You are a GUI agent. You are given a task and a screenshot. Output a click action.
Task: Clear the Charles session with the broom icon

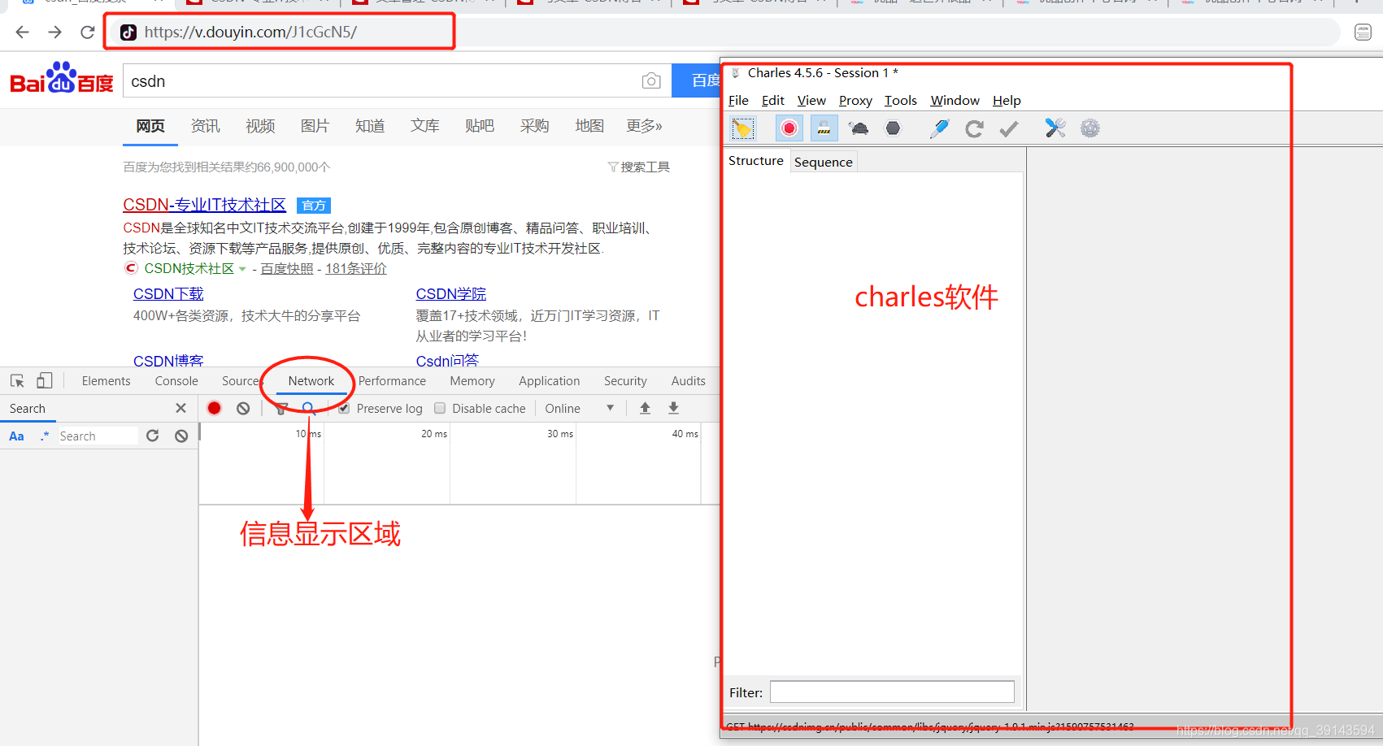coord(743,128)
